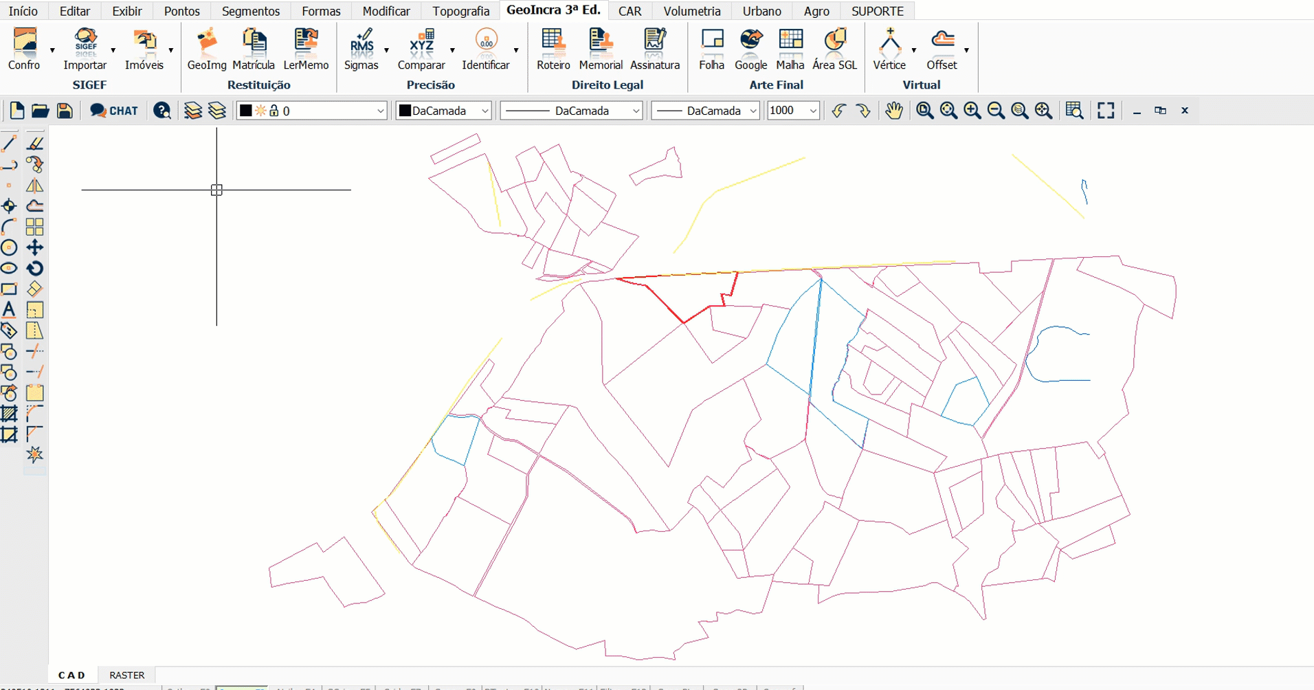Expand the Importar SIGEF dropdown arrow
Screen dimensions: 1314x690
113,50
